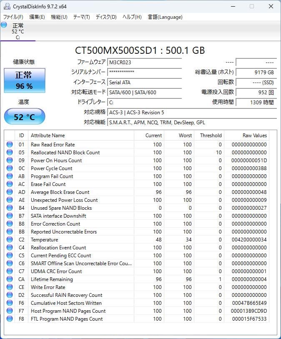The height and width of the screenshot is (339, 281).
Task: Click status orb of Reallocated NAND Block Count
Action: (x=10, y=153)
